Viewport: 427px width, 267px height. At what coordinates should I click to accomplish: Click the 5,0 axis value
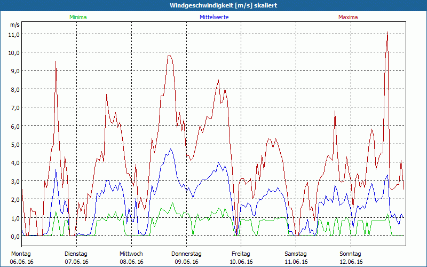[x=15, y=144]
